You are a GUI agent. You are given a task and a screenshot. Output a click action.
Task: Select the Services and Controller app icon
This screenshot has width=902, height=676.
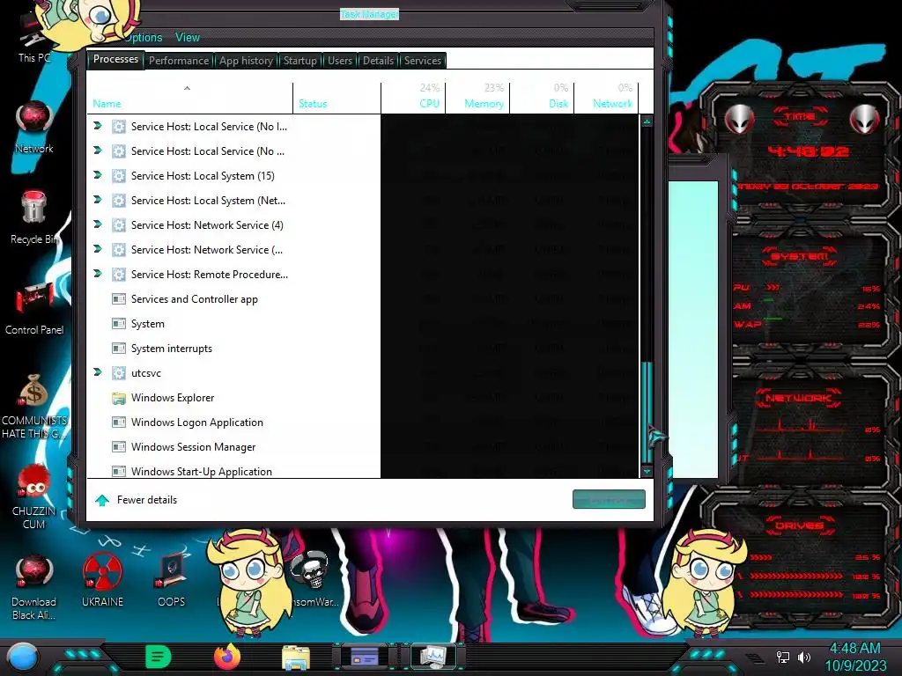point(119,299)
